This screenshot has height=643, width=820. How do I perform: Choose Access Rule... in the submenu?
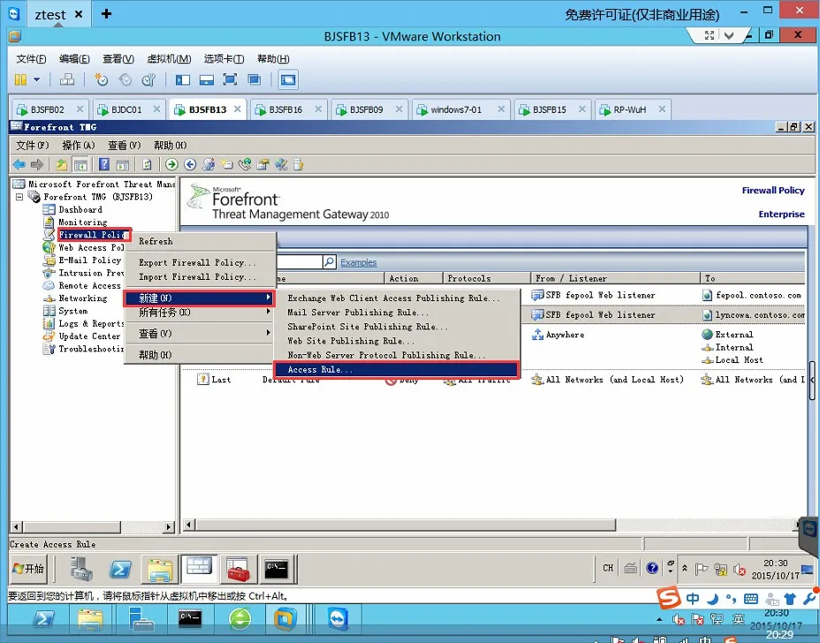tap(396, 369)
